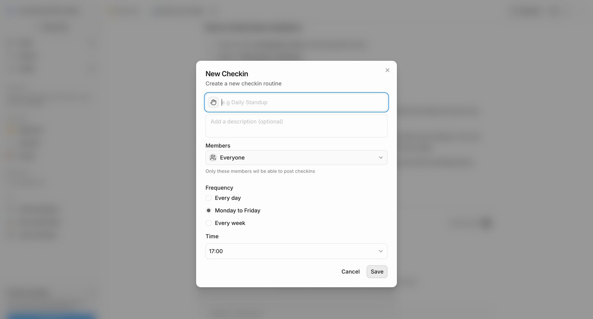Click the people icon beside Everyone
593x319 pixels.
point(213,158)
